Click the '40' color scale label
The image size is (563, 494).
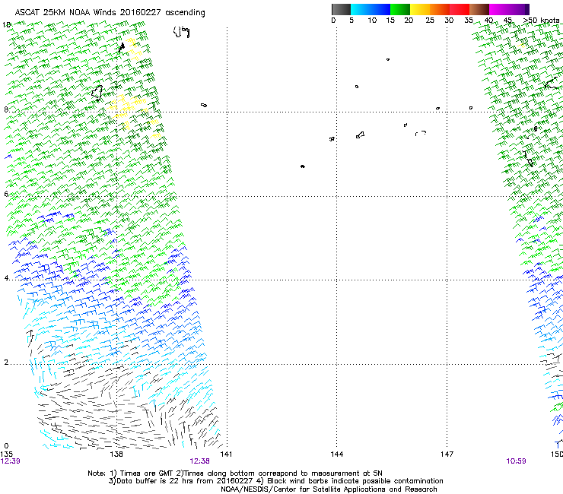coord(488,21)
